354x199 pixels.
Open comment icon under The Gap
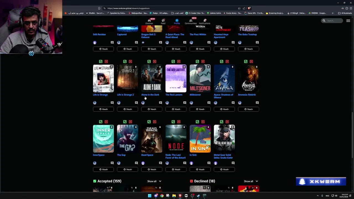click(x=136, y=163)
